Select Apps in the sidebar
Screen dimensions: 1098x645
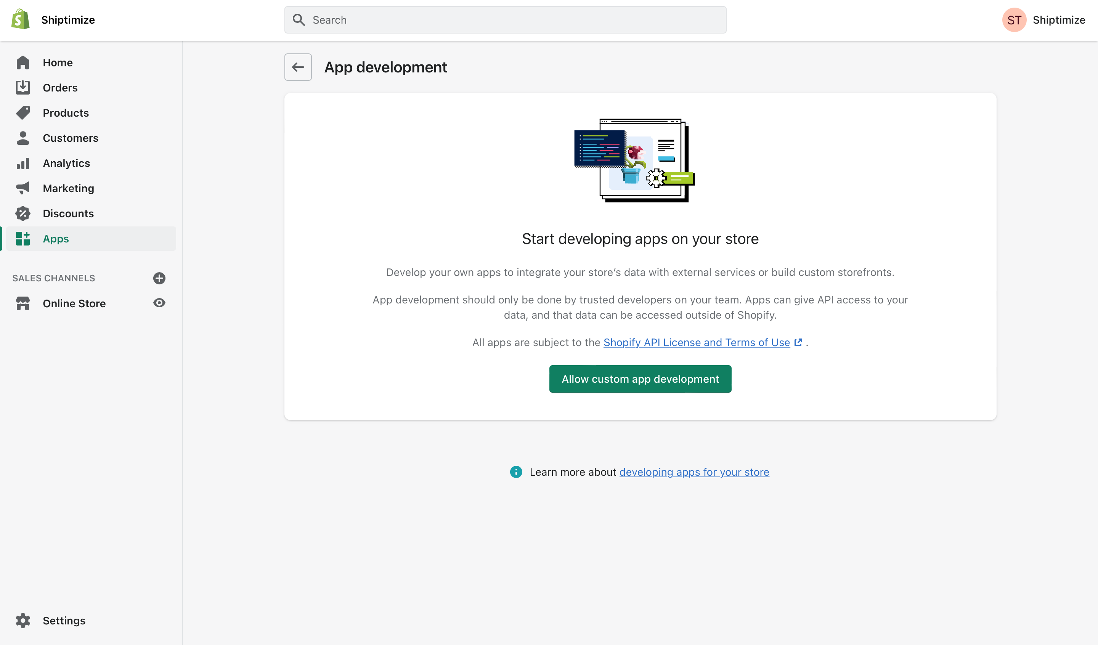(x=91, y=239)
